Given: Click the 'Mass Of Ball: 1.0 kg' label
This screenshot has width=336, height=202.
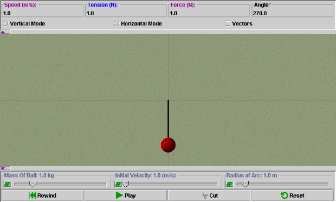Looking at the screenshot, I should coord(29,175).
